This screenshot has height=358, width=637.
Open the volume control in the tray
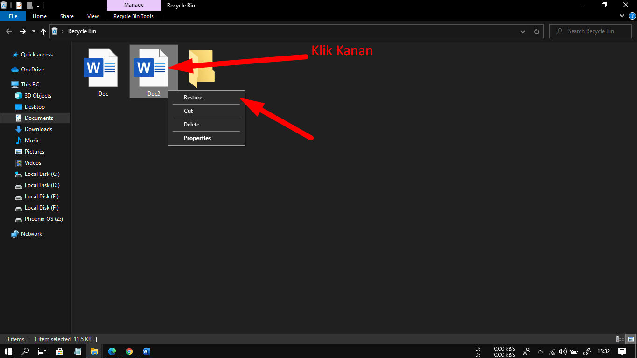[x=563, y=351]
